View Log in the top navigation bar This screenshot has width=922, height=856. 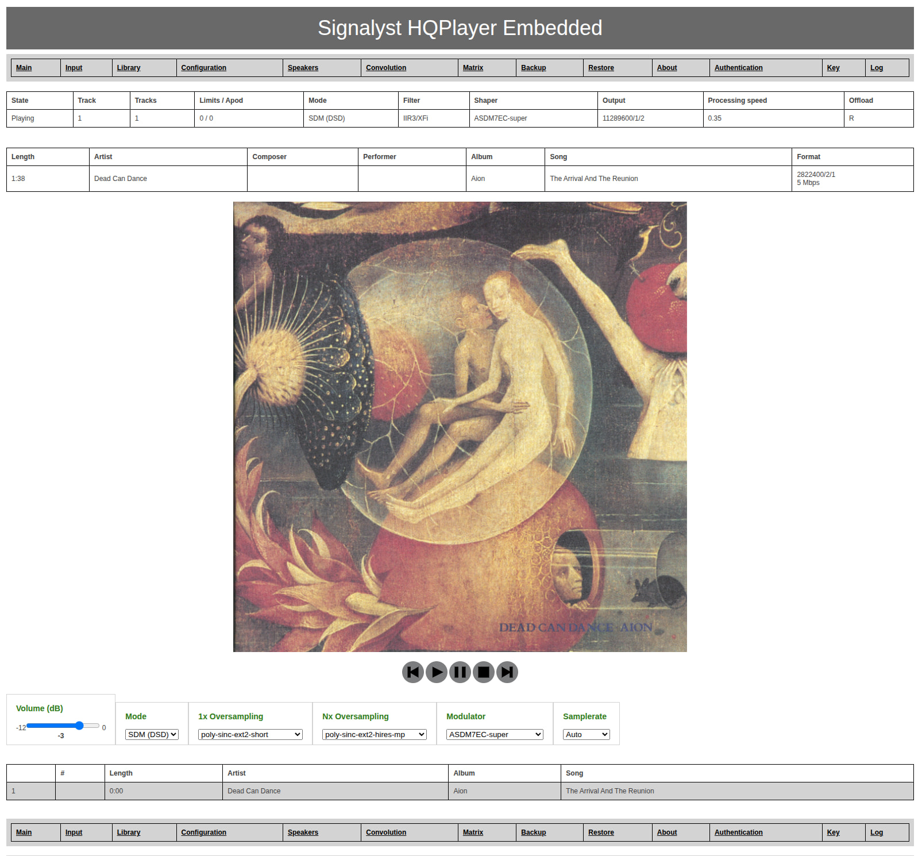(x=877, y=68)
